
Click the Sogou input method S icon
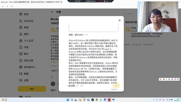click(x=160, y=79)
